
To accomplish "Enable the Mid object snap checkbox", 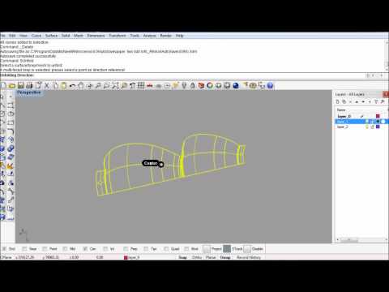I will tap(65, 249).
